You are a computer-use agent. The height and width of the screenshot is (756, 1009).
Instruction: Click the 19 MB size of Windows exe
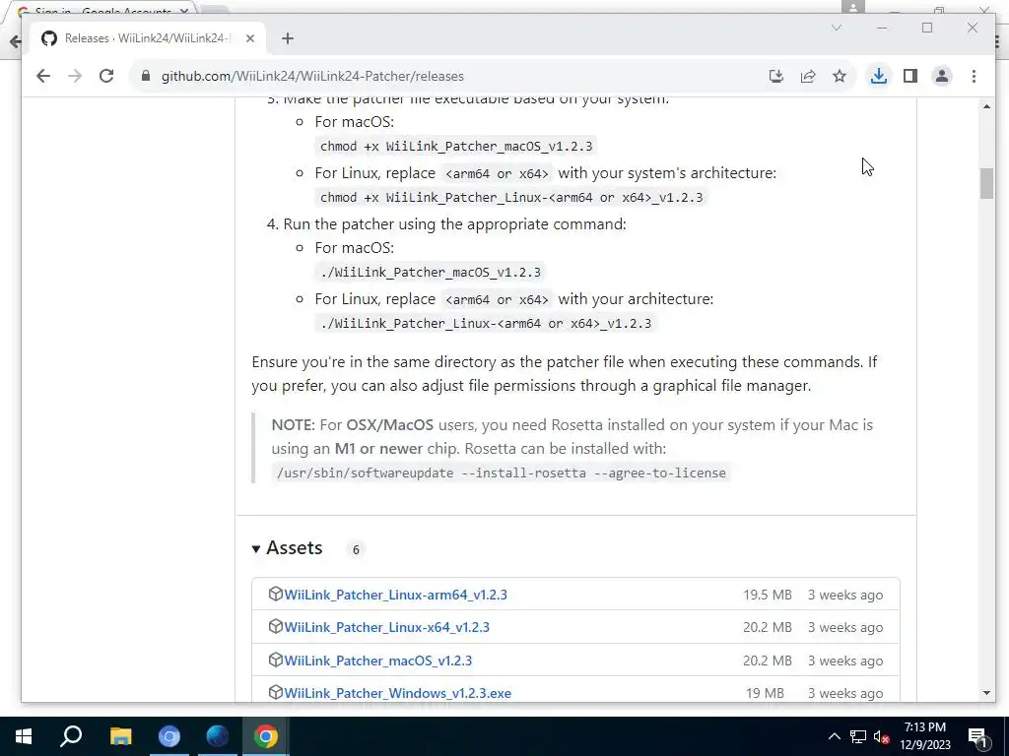[765, 694]
